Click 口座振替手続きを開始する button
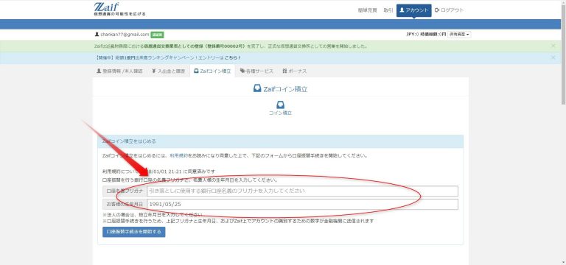Screen dimensions: 566x265 click(x=134, y=232)
